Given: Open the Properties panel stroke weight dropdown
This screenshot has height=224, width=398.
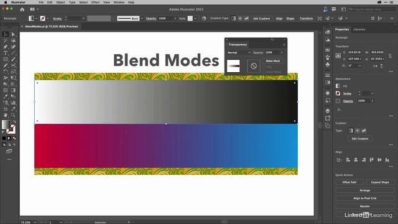Looking at the screenshot, I should pyautogui.click(x=373, y=93).
